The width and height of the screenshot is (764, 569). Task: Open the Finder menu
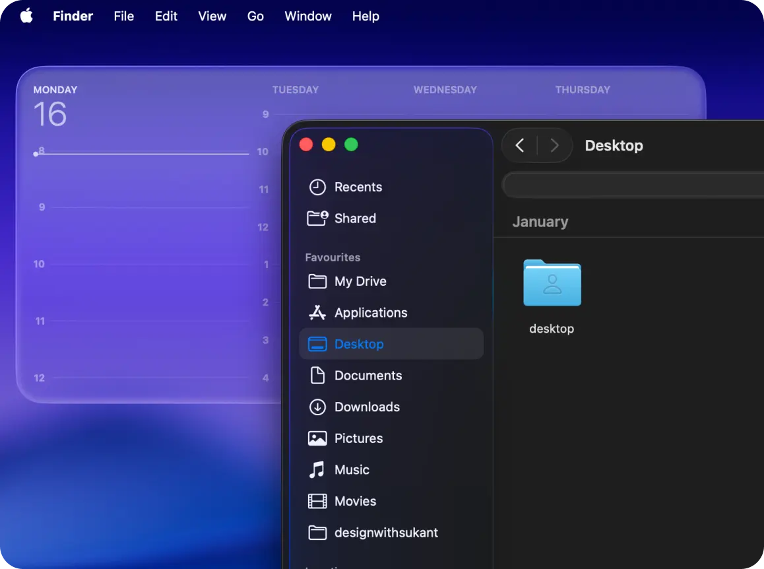(x=73, y=16)
